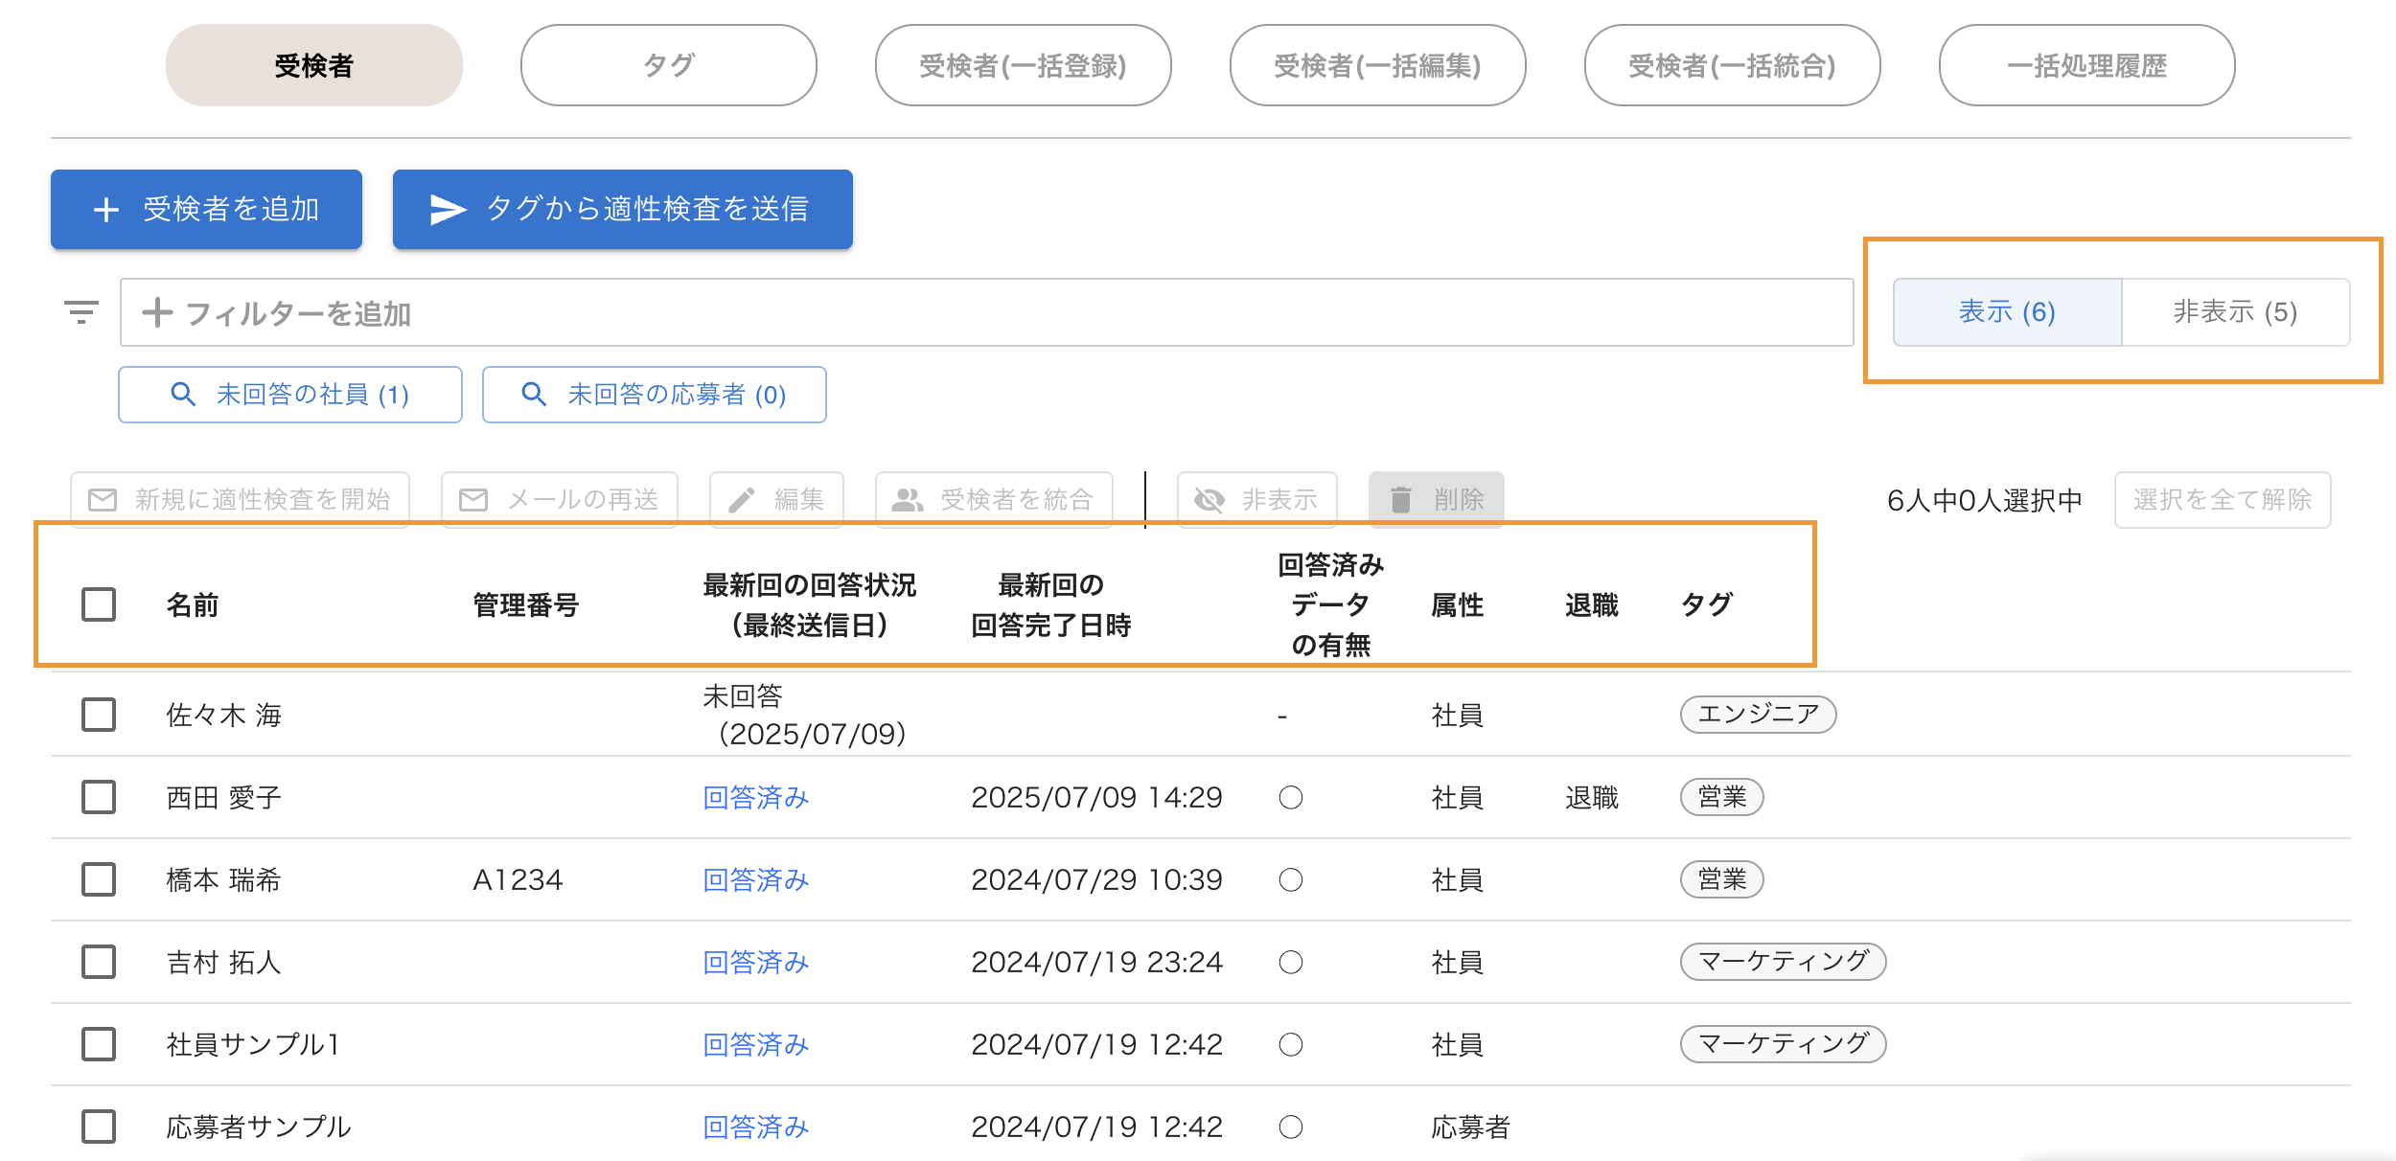The height and width of the screenshot is (1161, 2396).
Task: Click the paper-plane send icon
Action: [448, 210]
